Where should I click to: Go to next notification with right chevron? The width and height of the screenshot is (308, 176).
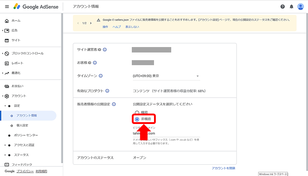coord(91,23)
